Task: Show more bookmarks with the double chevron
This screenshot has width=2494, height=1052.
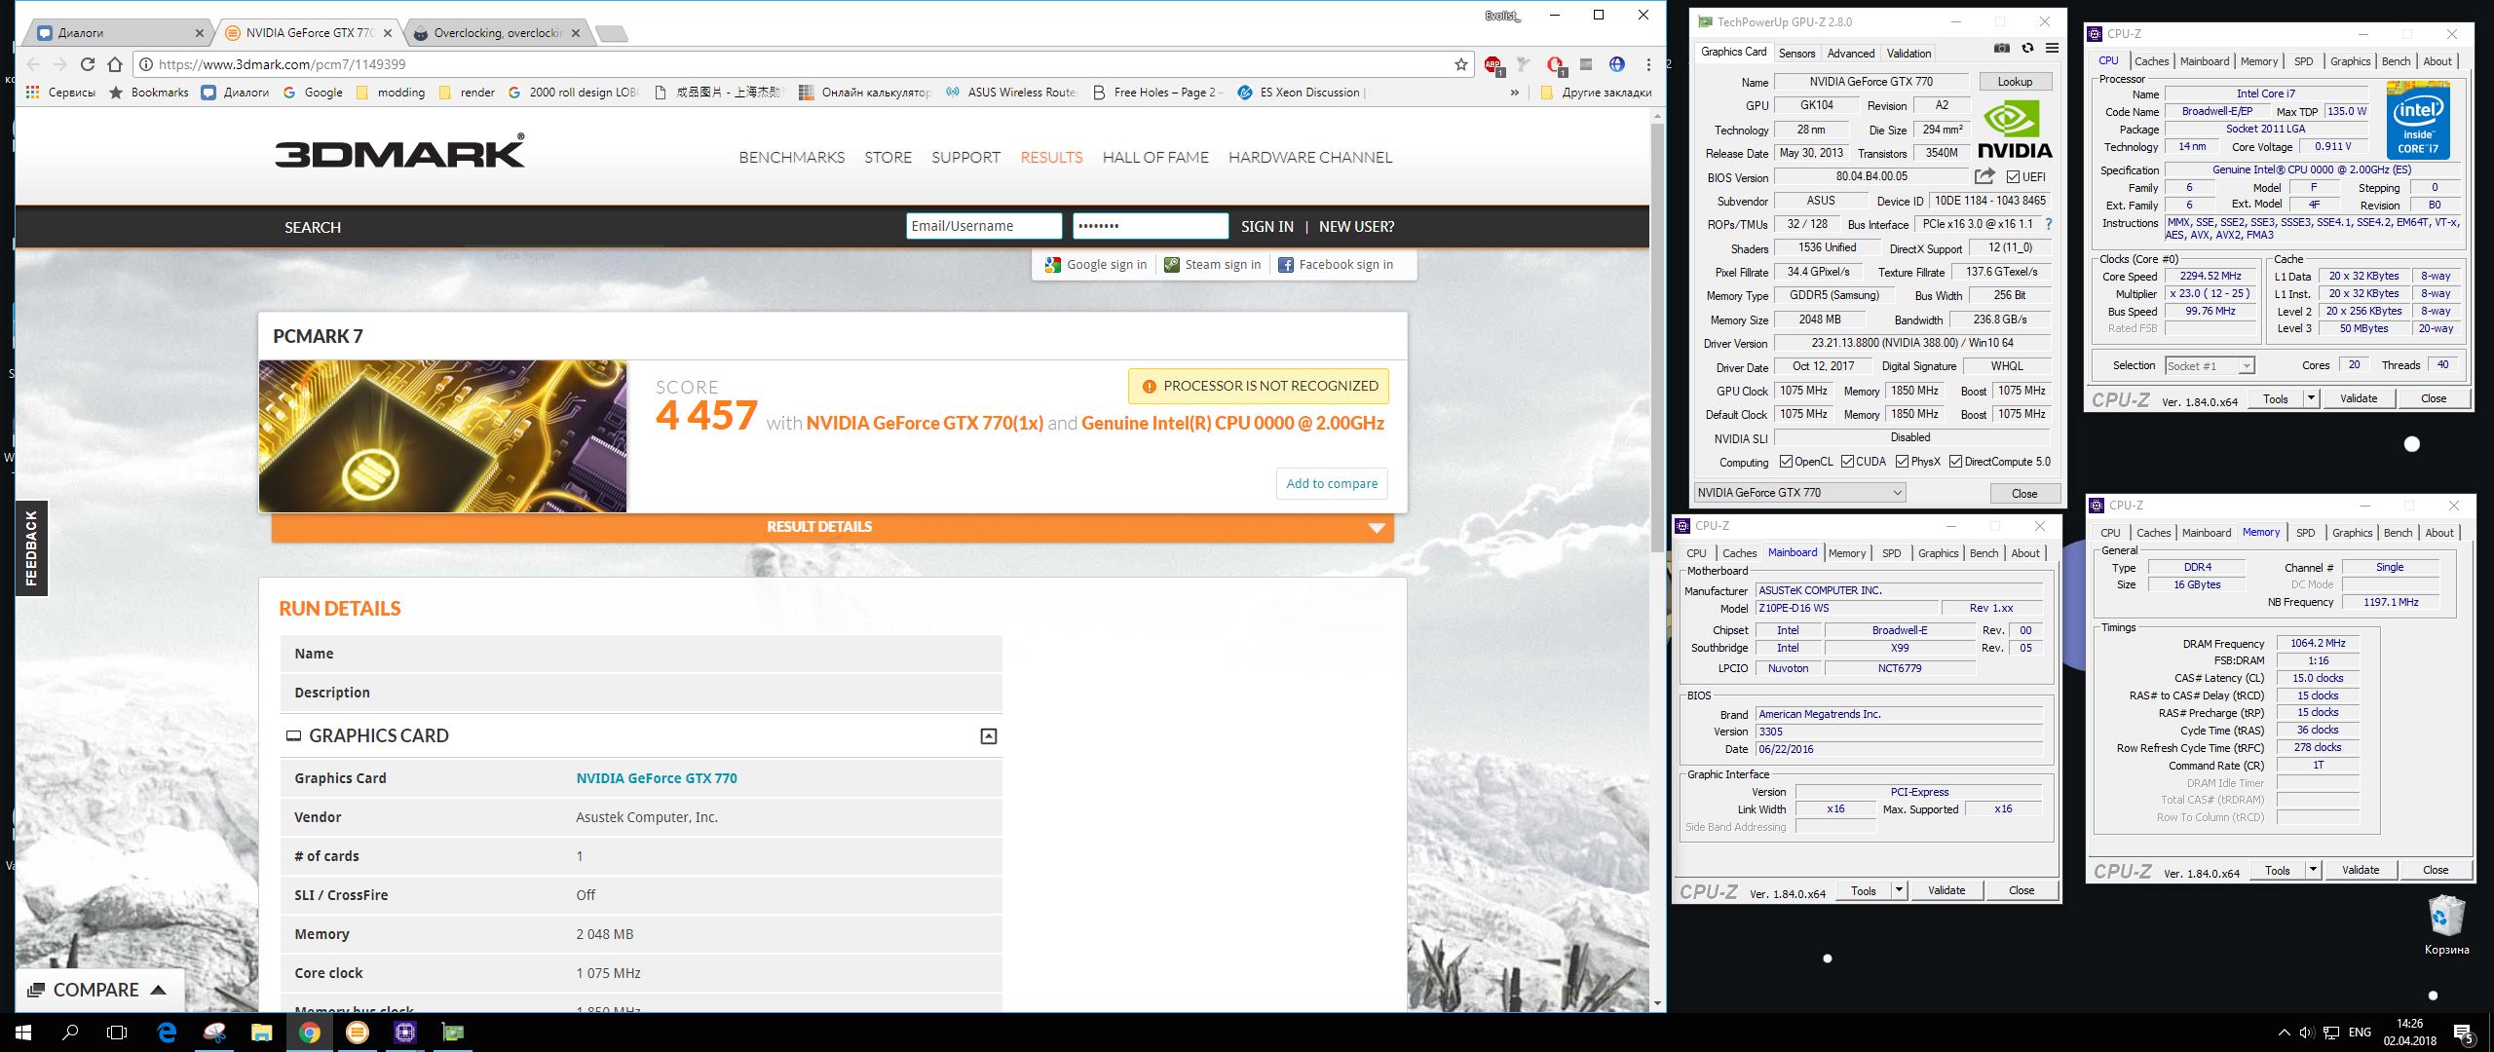Action: (1514, 93)
